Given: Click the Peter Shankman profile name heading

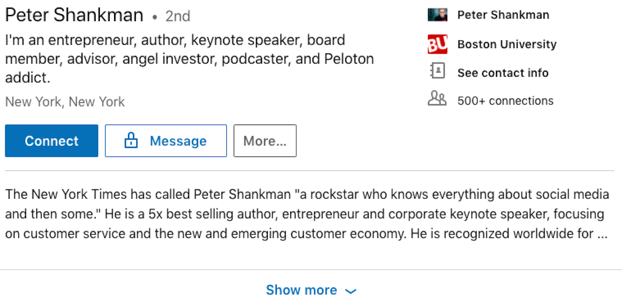Looking at the screenshot, I should 74,16.
